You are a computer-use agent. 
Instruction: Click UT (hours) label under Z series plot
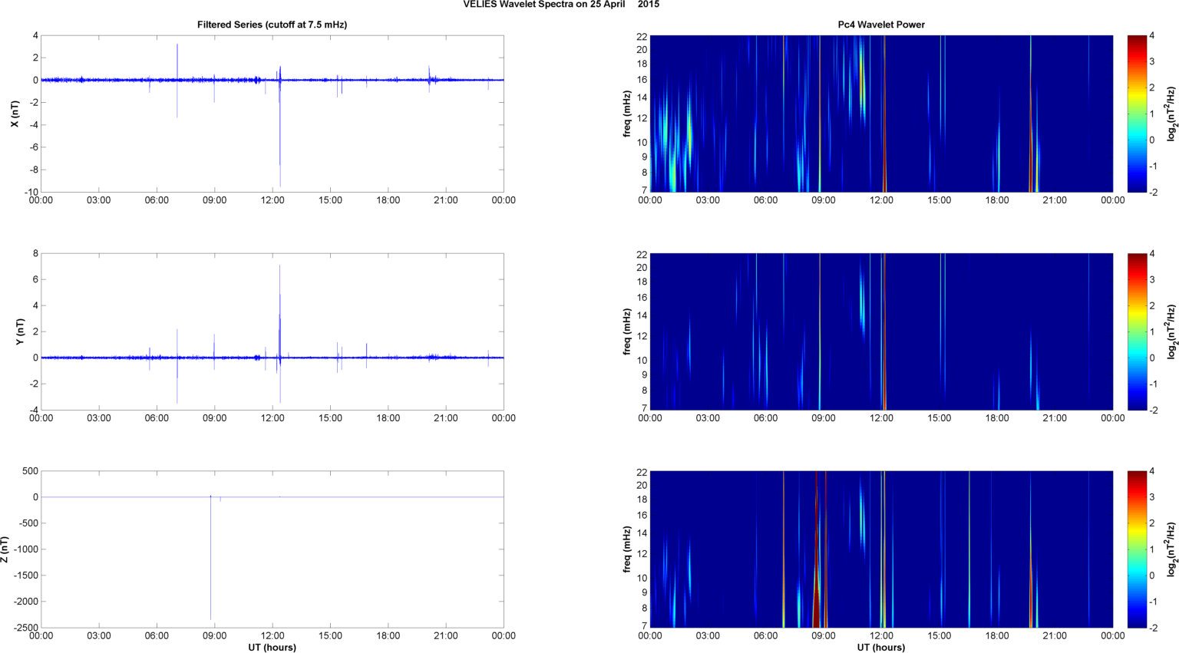[272, 647]
